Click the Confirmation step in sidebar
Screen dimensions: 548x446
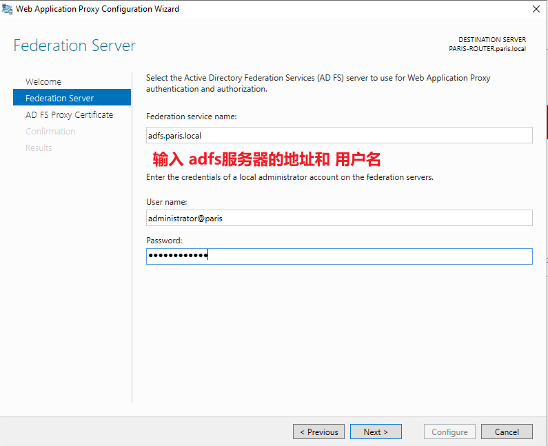[50, 131]
